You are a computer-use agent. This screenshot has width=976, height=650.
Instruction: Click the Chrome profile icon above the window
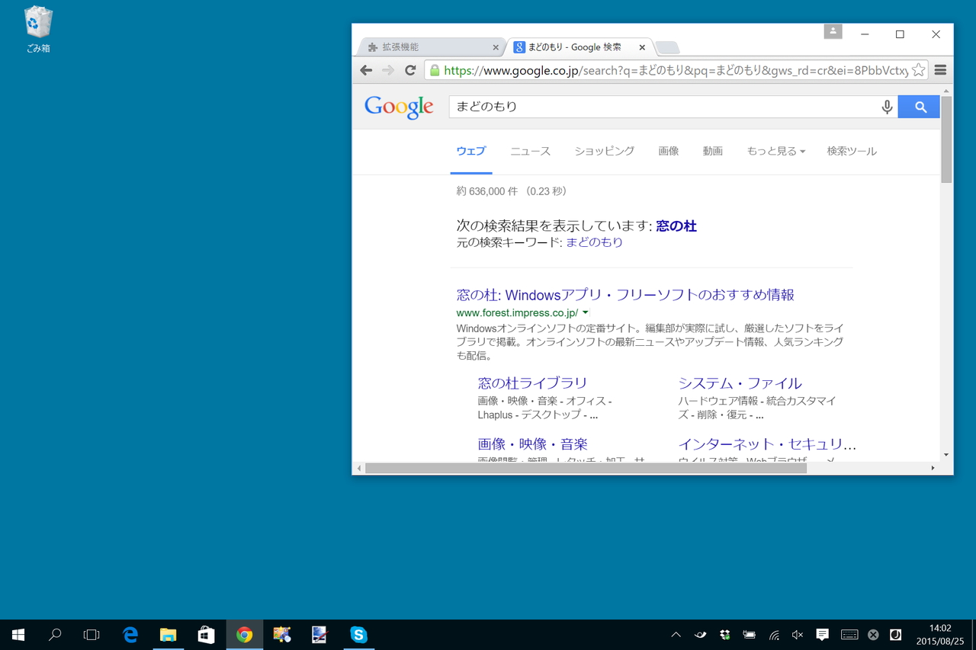833,31
